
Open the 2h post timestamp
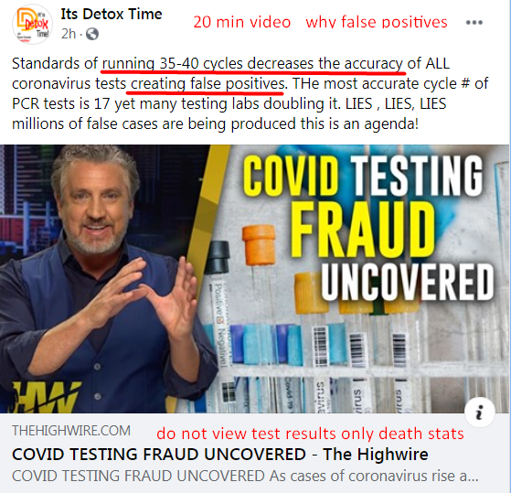pos(69,34)
